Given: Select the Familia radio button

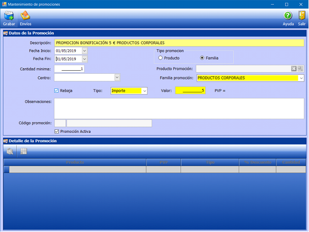Looking at the screenshot, I should click(202, 58).
